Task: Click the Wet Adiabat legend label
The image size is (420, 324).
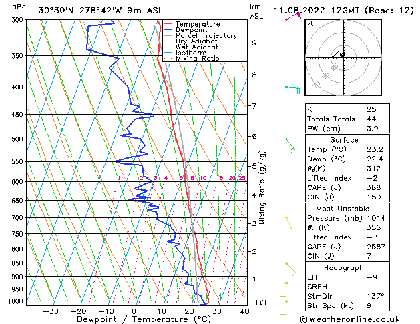Action: 197,47
